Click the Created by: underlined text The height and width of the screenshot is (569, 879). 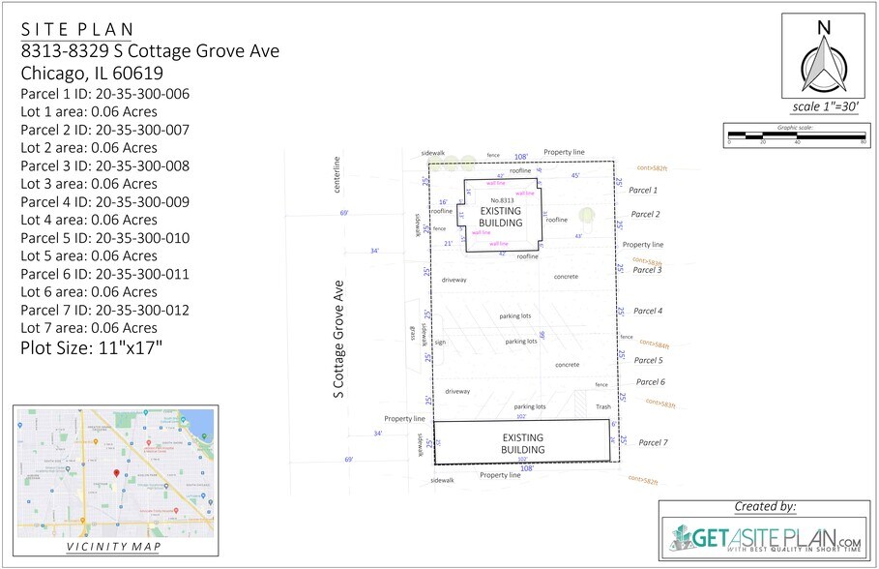(765, 505)
